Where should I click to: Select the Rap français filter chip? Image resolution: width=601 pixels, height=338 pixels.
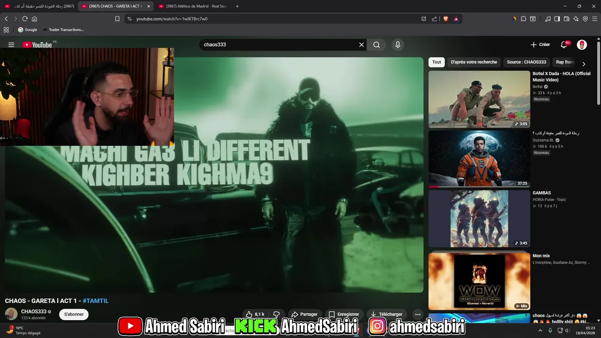coord(565,62)
